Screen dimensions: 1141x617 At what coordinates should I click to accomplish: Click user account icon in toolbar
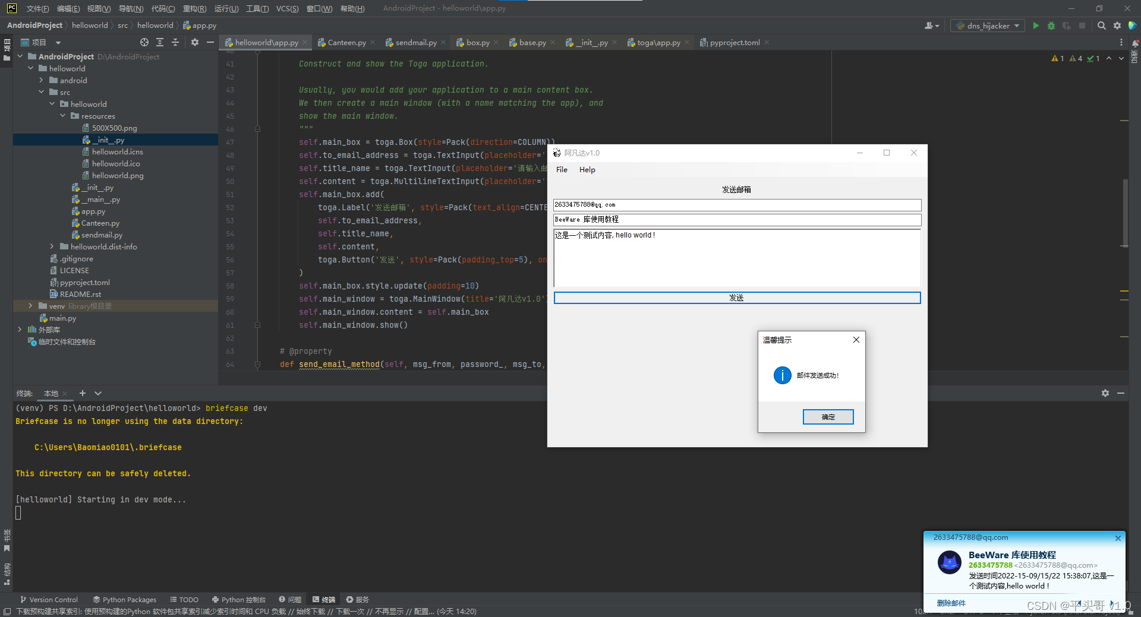click(x=931, y=26)
